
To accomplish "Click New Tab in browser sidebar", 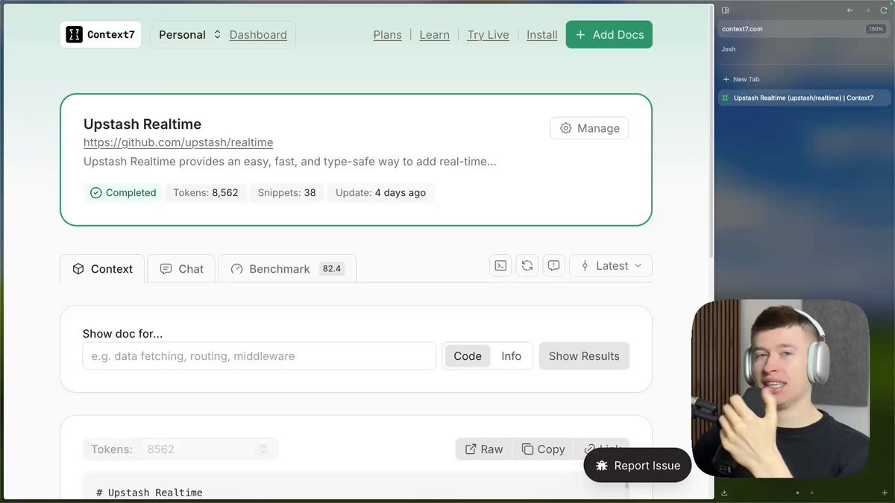I will click(741, 79).
